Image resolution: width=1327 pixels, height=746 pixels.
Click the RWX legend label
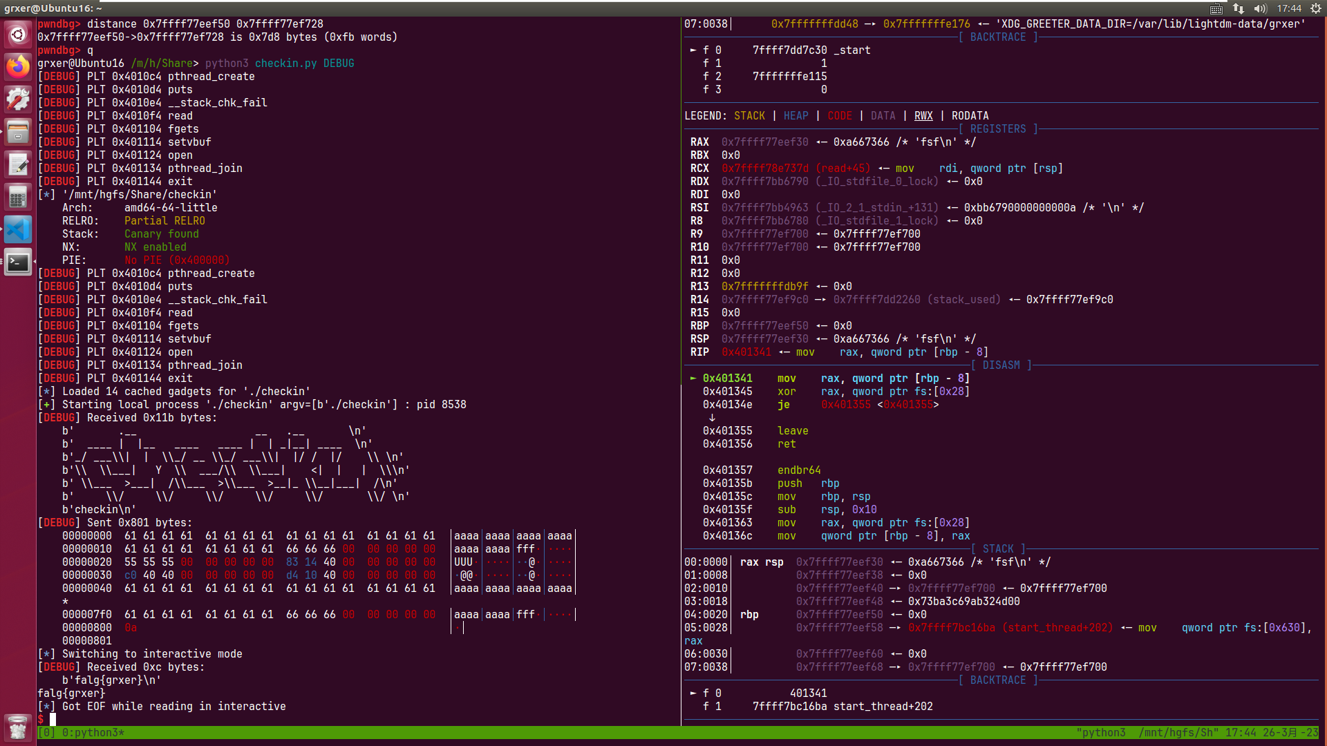click(x=923, y=116)
